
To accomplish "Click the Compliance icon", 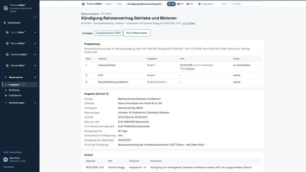I will point(6,96).
